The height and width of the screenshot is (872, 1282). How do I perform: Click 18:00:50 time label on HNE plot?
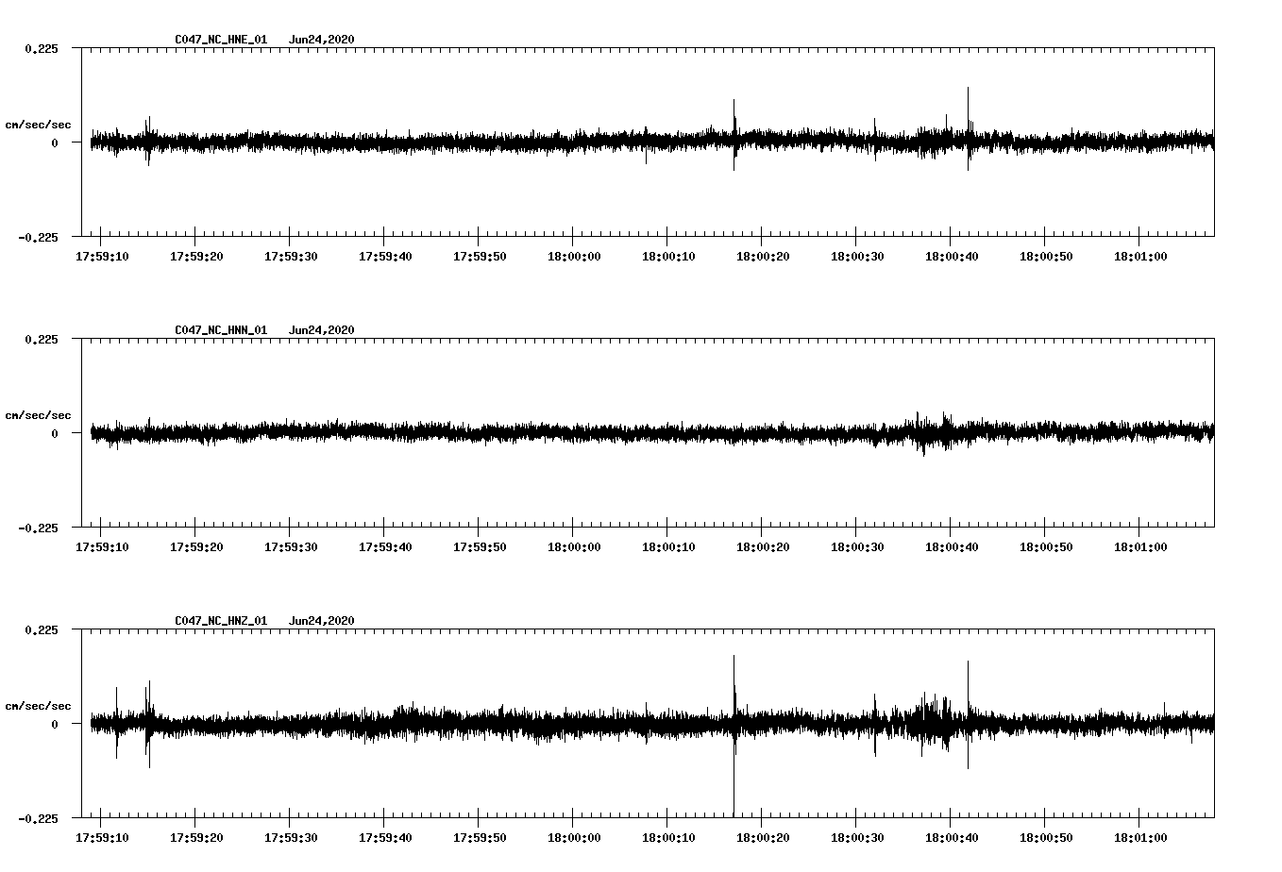pyautogui.click(x=1046, y=257)
